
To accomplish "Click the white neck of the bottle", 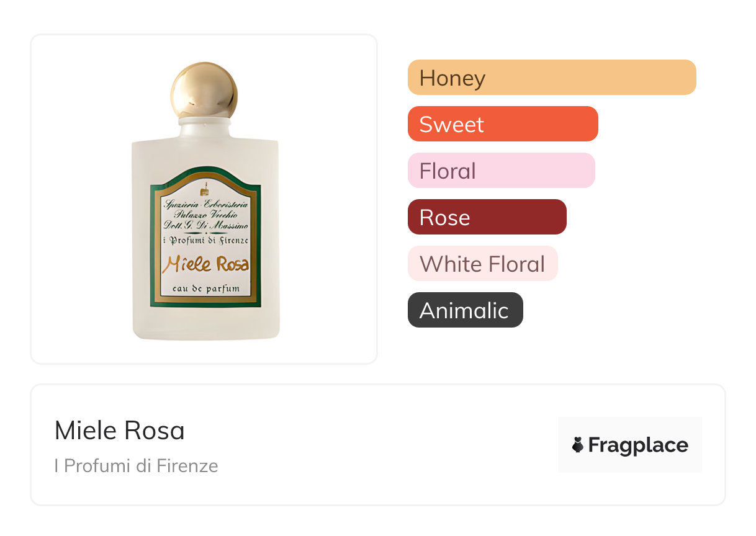I will coord(205,128).
